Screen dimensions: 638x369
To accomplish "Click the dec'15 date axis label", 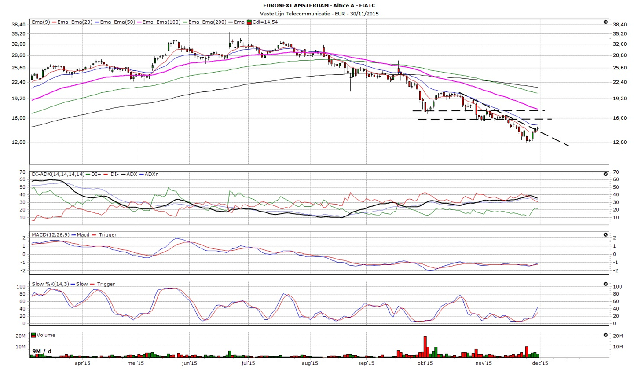I will click(540, 364).
